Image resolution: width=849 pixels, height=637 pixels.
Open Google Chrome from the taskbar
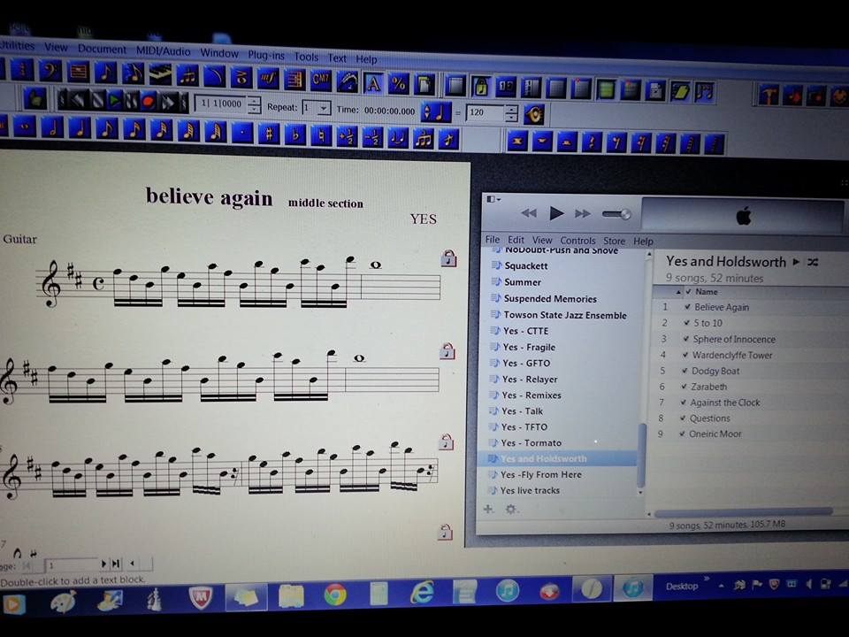click(335, 595)
